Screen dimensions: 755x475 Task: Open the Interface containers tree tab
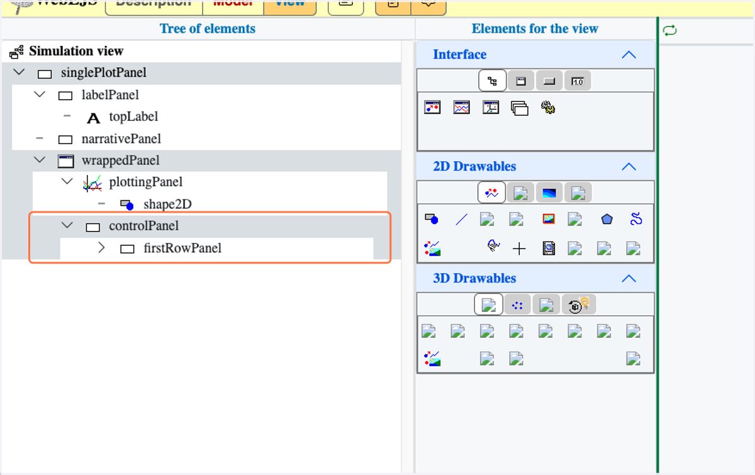[x=492, y=81]
